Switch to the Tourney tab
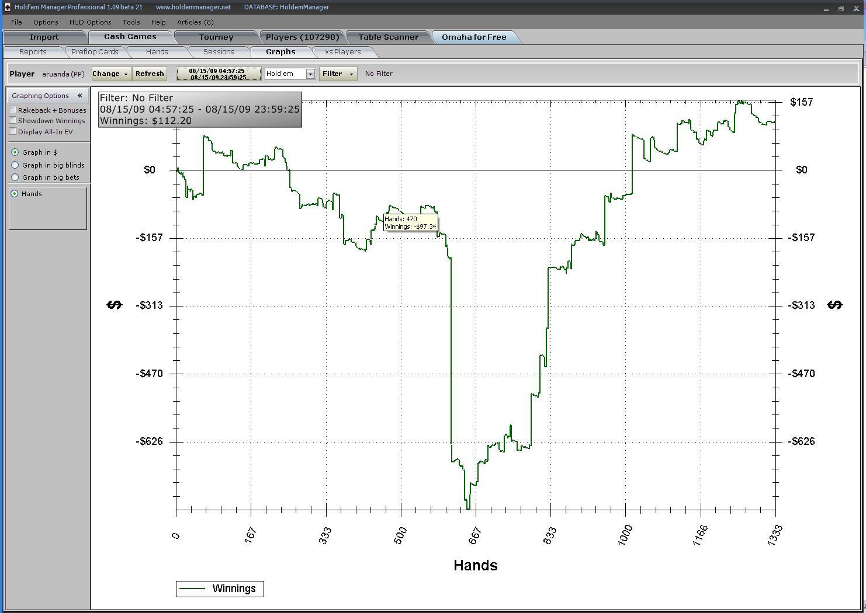Viewport: 866px width, 613px height. click(216, 37)
